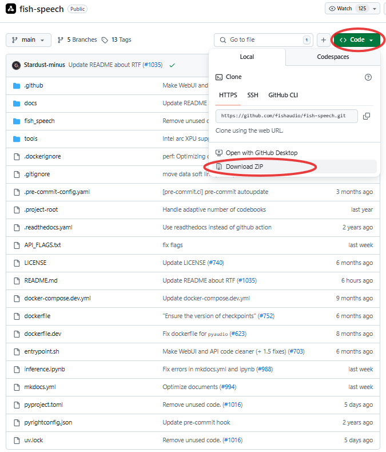
Task: Open pull request #988 link
Action: click(x=265, y=369)
